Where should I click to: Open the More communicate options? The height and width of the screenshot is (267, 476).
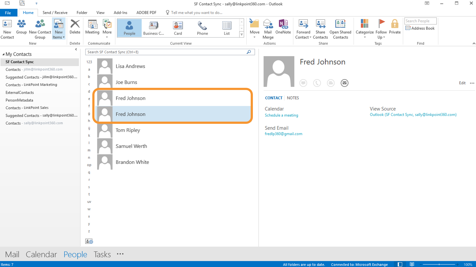pyautogui.click(x=107, y=29)
